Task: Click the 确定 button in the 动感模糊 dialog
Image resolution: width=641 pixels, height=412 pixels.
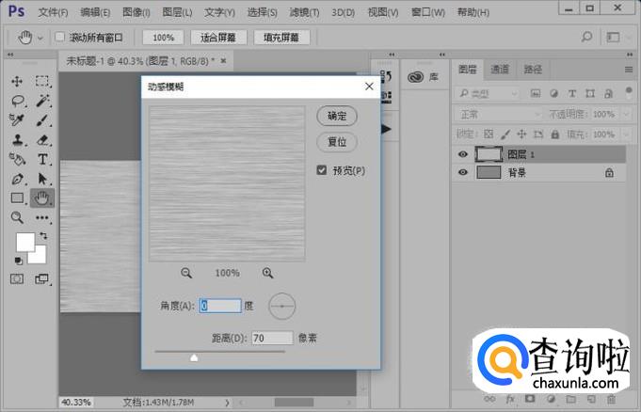Action: [x=337, y=116]
